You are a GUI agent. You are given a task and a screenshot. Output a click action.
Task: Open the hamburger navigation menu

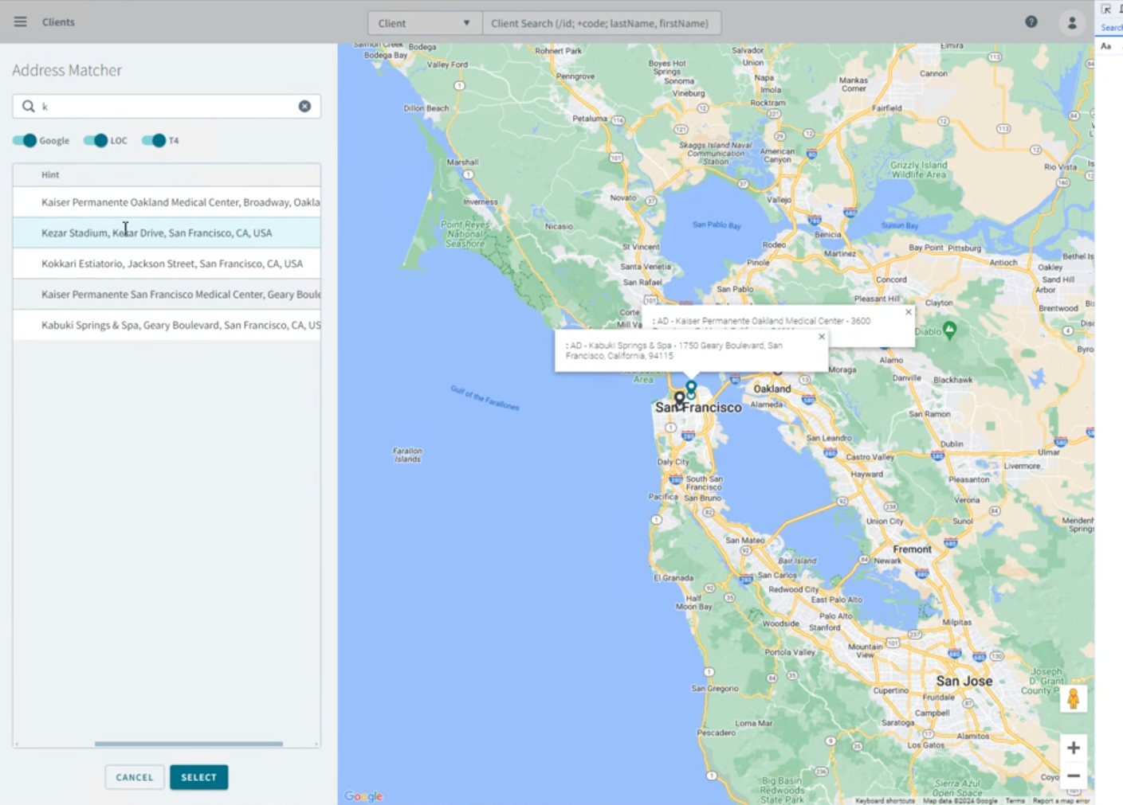tap(20, 21)
